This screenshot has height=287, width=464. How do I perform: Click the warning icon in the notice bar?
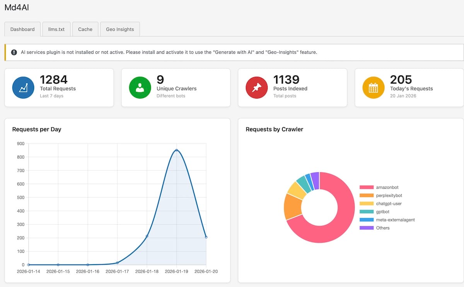click(14, 52)
